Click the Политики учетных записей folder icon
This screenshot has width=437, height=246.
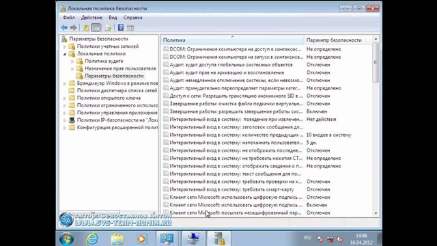72,46
